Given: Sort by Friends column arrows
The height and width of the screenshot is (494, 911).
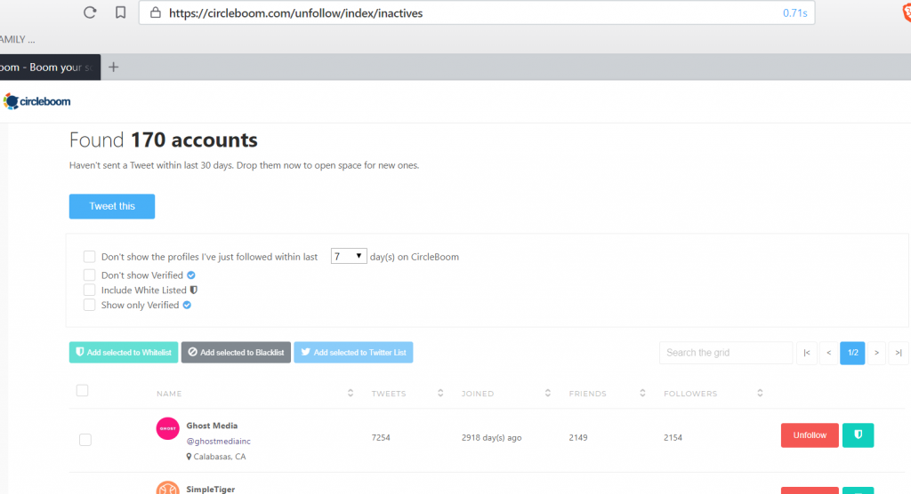Looking at the screenshot, I should (x=642, y=393).
